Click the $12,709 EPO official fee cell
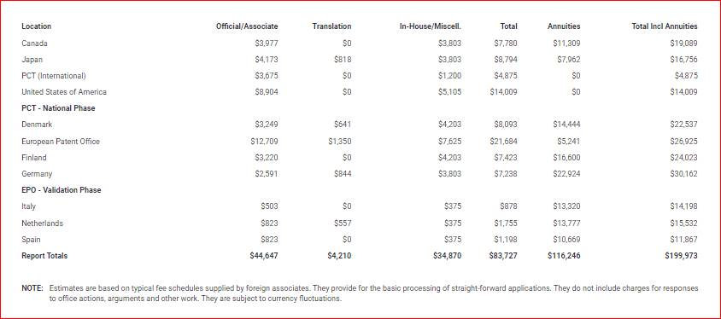Viewport: 721px width, 319px height. 263,142
